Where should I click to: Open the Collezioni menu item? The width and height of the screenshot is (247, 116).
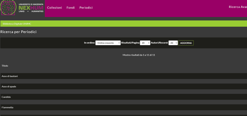point(54,8)
